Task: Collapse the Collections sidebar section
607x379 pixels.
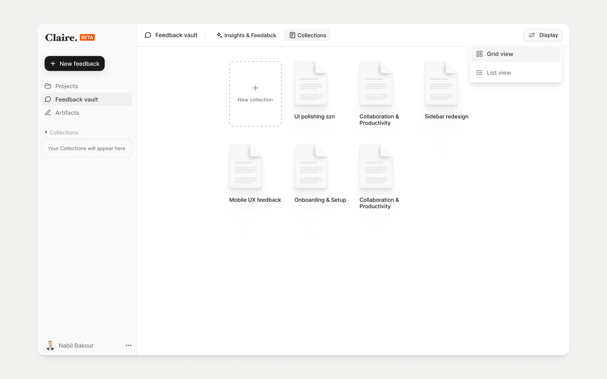Action: click(61, 132)
